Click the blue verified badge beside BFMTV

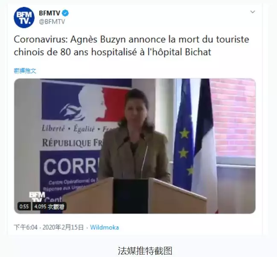(66, 13)
